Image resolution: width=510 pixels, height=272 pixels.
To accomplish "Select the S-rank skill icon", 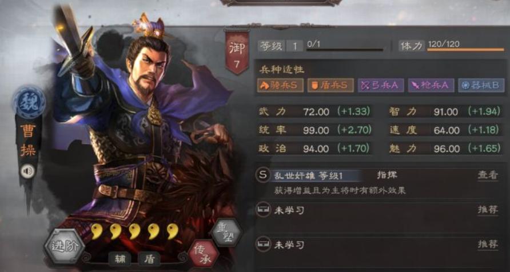I will pyautogui.click(x=263, y=175).
